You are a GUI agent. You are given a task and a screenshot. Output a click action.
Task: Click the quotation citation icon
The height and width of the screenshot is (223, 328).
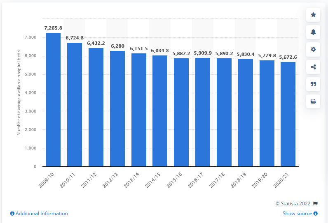point(313,84)
